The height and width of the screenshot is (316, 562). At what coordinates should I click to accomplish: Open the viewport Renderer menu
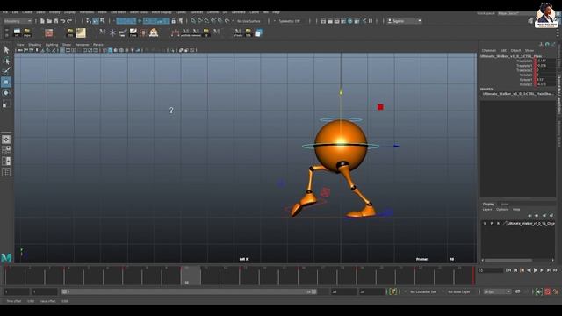point(82,45)
